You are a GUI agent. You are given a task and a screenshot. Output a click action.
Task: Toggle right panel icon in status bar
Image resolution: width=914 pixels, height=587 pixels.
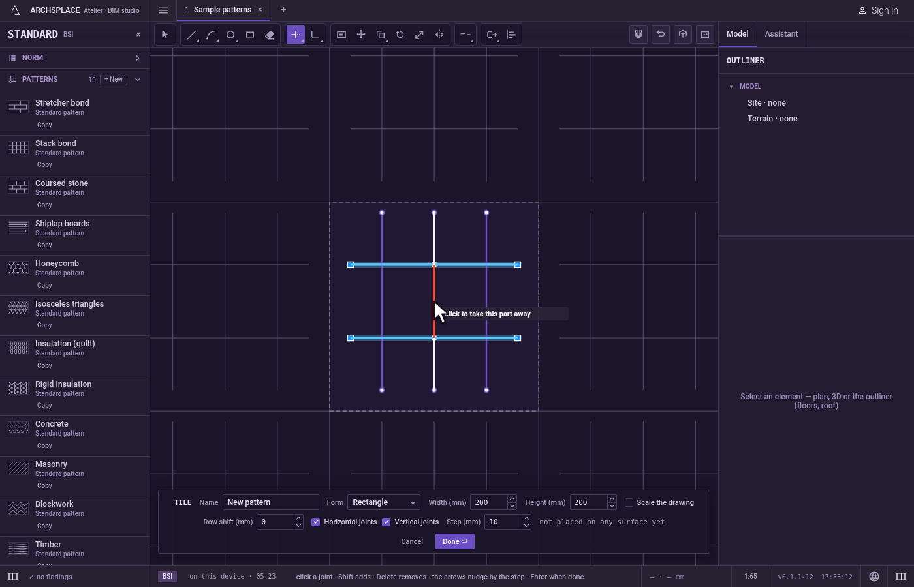pos(901,577)
